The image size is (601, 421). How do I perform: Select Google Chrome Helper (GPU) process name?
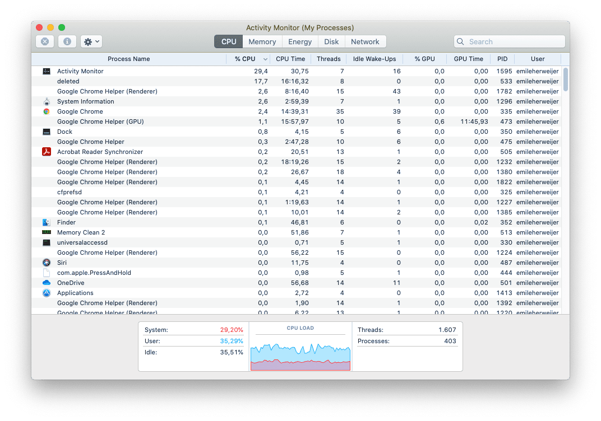tap(100, 121)
